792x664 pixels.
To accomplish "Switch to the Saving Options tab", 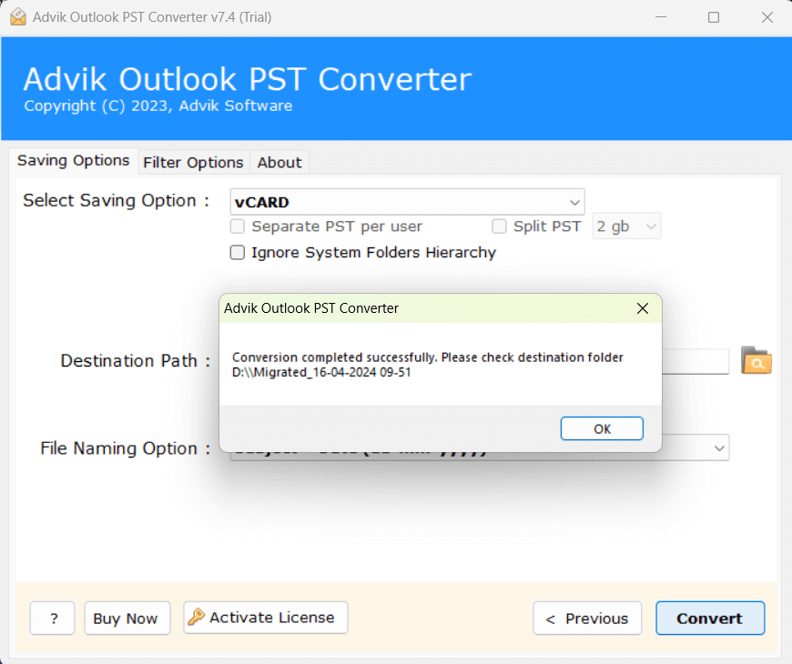I will (x=73, y=161).
